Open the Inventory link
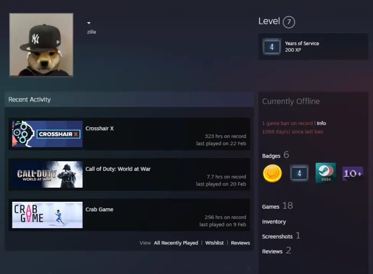Image resolution: width=373 pixels, height=274 pixels. [x=274, y=222]
